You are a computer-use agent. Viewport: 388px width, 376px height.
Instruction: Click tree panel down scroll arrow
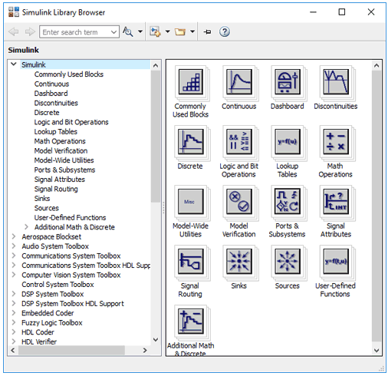pyautogui.click(x=156, y=340)
